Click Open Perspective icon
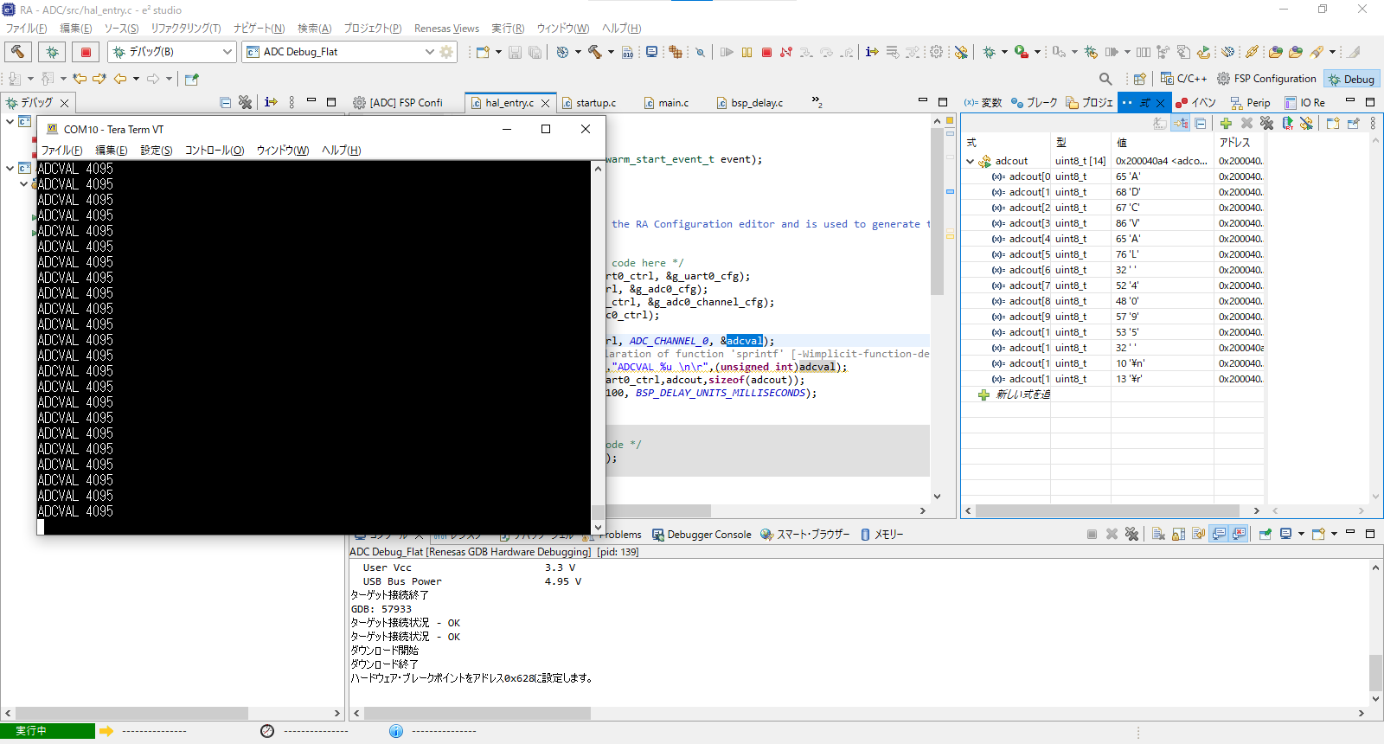Viewport: 1384px width, 744px height. [1140, 79]
